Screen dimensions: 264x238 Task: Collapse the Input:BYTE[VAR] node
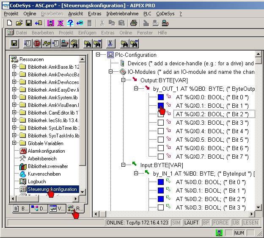pos(123,165)
